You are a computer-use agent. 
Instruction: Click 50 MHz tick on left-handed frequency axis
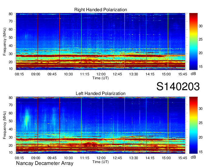[11, 121]
